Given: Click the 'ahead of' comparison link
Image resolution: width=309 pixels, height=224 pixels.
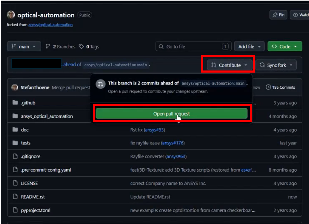Looking at the screenshot, I should coord(72,65).
